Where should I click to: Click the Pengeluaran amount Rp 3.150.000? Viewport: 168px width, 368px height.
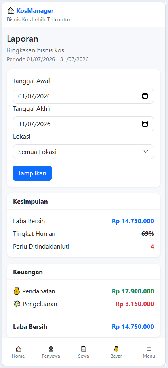[135, 304]
